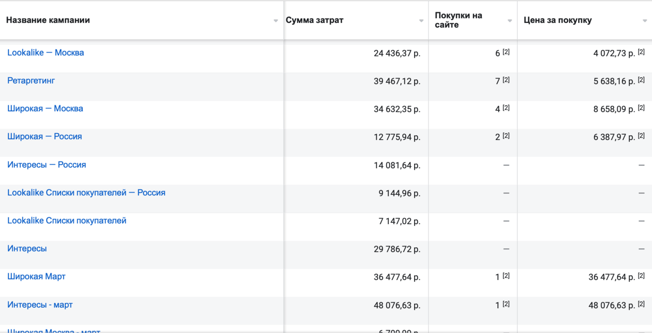Click footnote [2] beside 48 076,63 р. price
This screenshot has width=652, height=333.
(641, 304)
